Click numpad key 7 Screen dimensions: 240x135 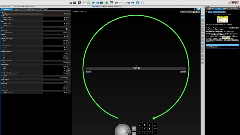140,125
